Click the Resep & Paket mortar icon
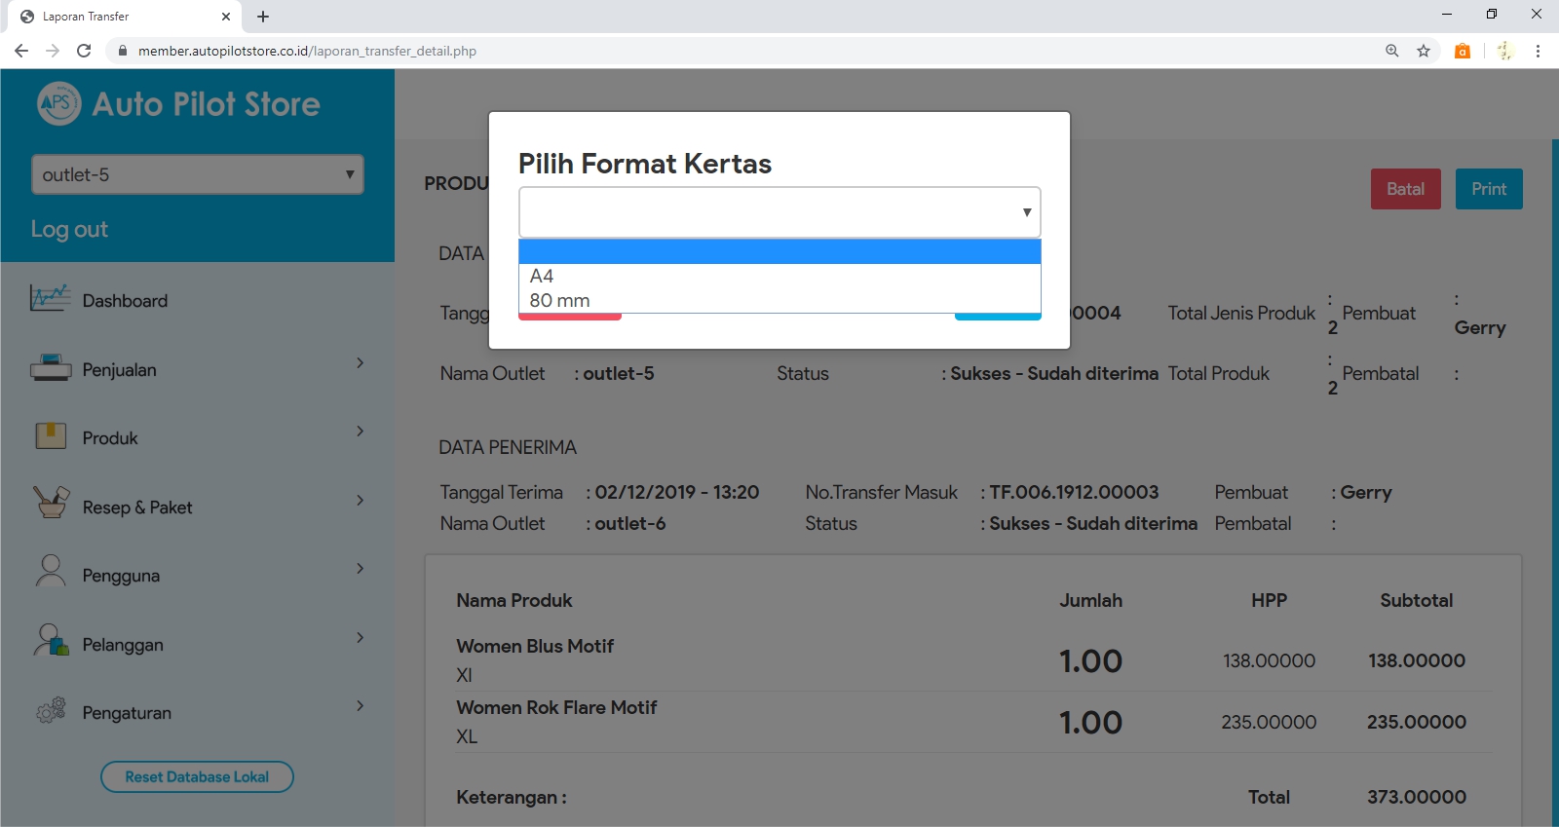 tap(51, 504)
